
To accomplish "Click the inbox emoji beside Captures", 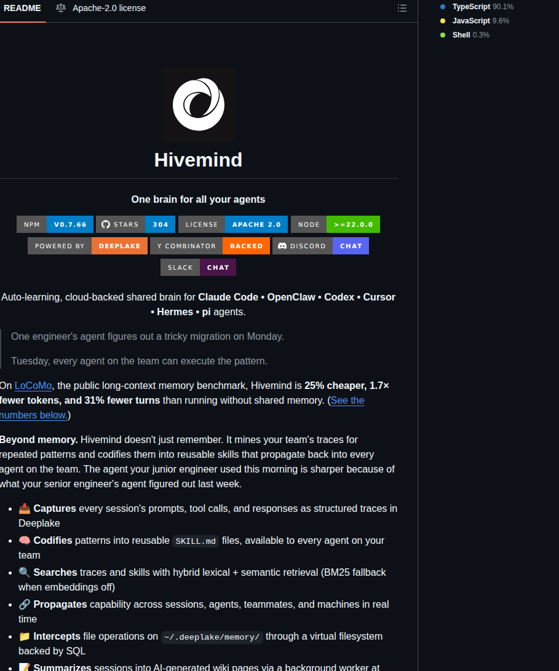I will click(25, 508).
